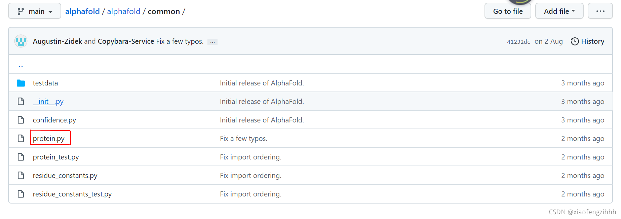The width and height of the screenshot is (621, 219).
Task: Click the file icon beside protein.py
Action: pyautogui.click(x=21, y=139)
